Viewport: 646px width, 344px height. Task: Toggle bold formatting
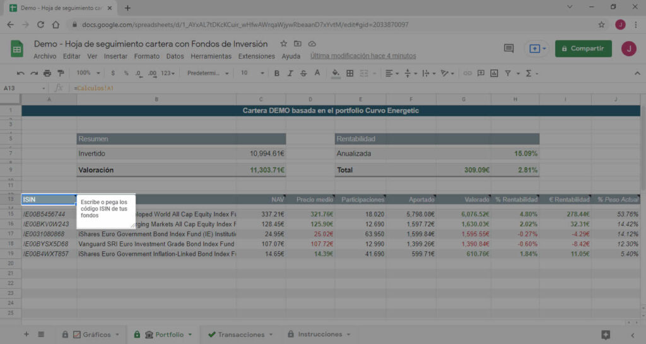pyautogui.click(x=277, y=73)
